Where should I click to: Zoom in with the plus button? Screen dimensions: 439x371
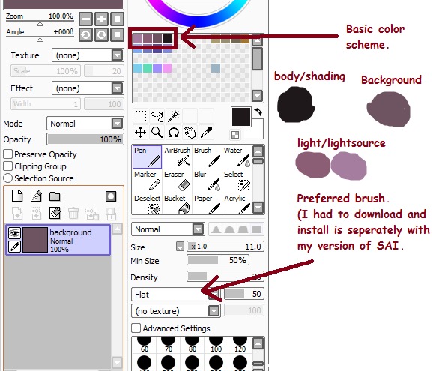coord(101,19)
